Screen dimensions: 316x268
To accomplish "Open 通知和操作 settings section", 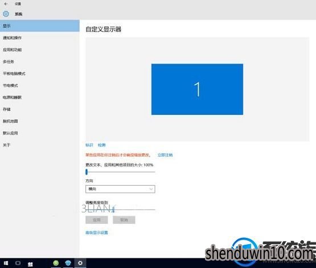I will pos(40,38).
